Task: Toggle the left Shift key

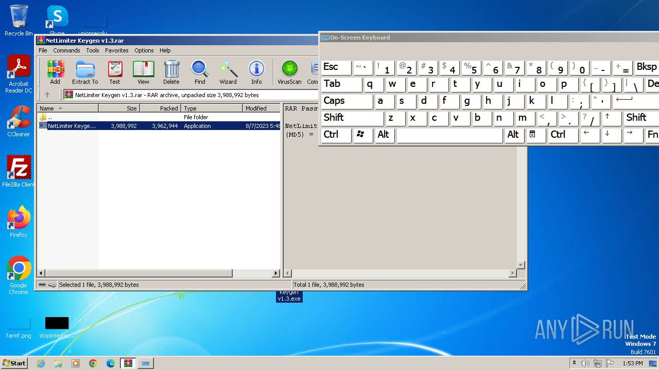Action: point(352,118)
